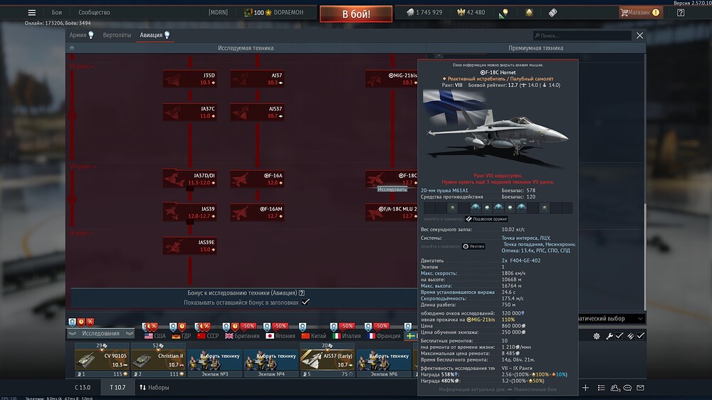Click the Silver Lions balance 1 745 929

424,13
